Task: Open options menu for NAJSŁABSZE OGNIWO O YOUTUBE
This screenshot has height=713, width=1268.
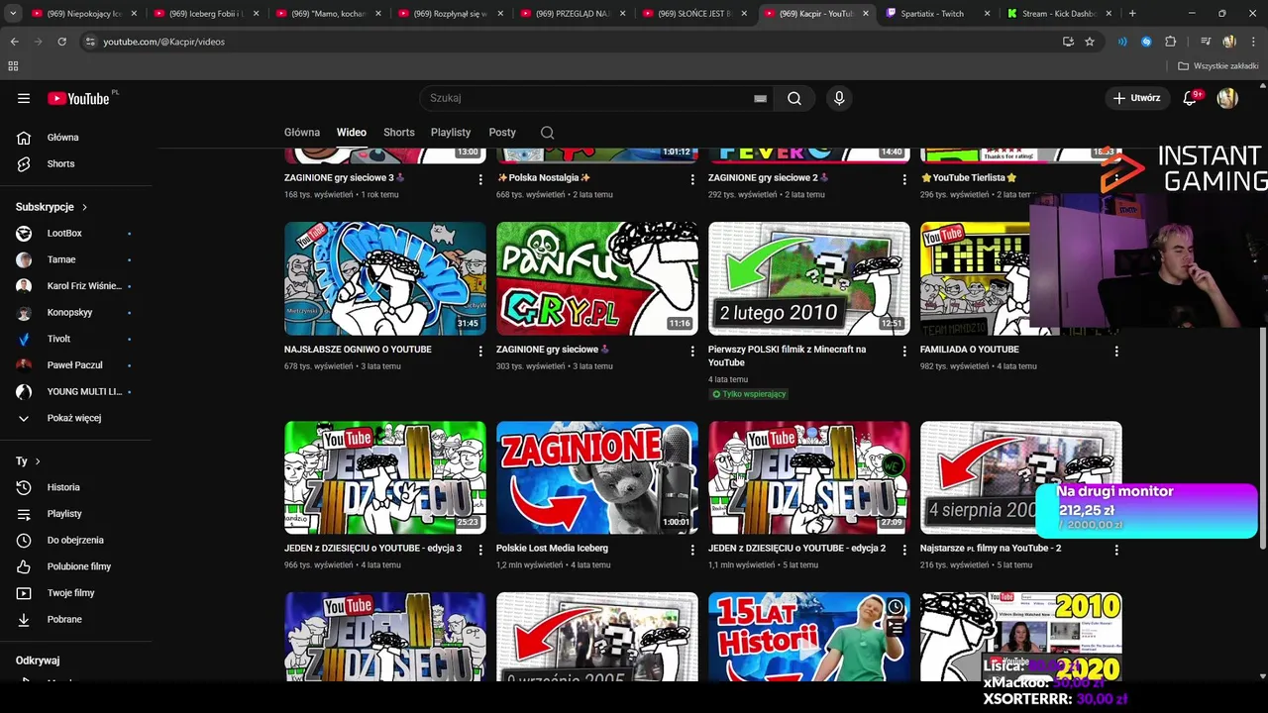Action: point(480,351)
